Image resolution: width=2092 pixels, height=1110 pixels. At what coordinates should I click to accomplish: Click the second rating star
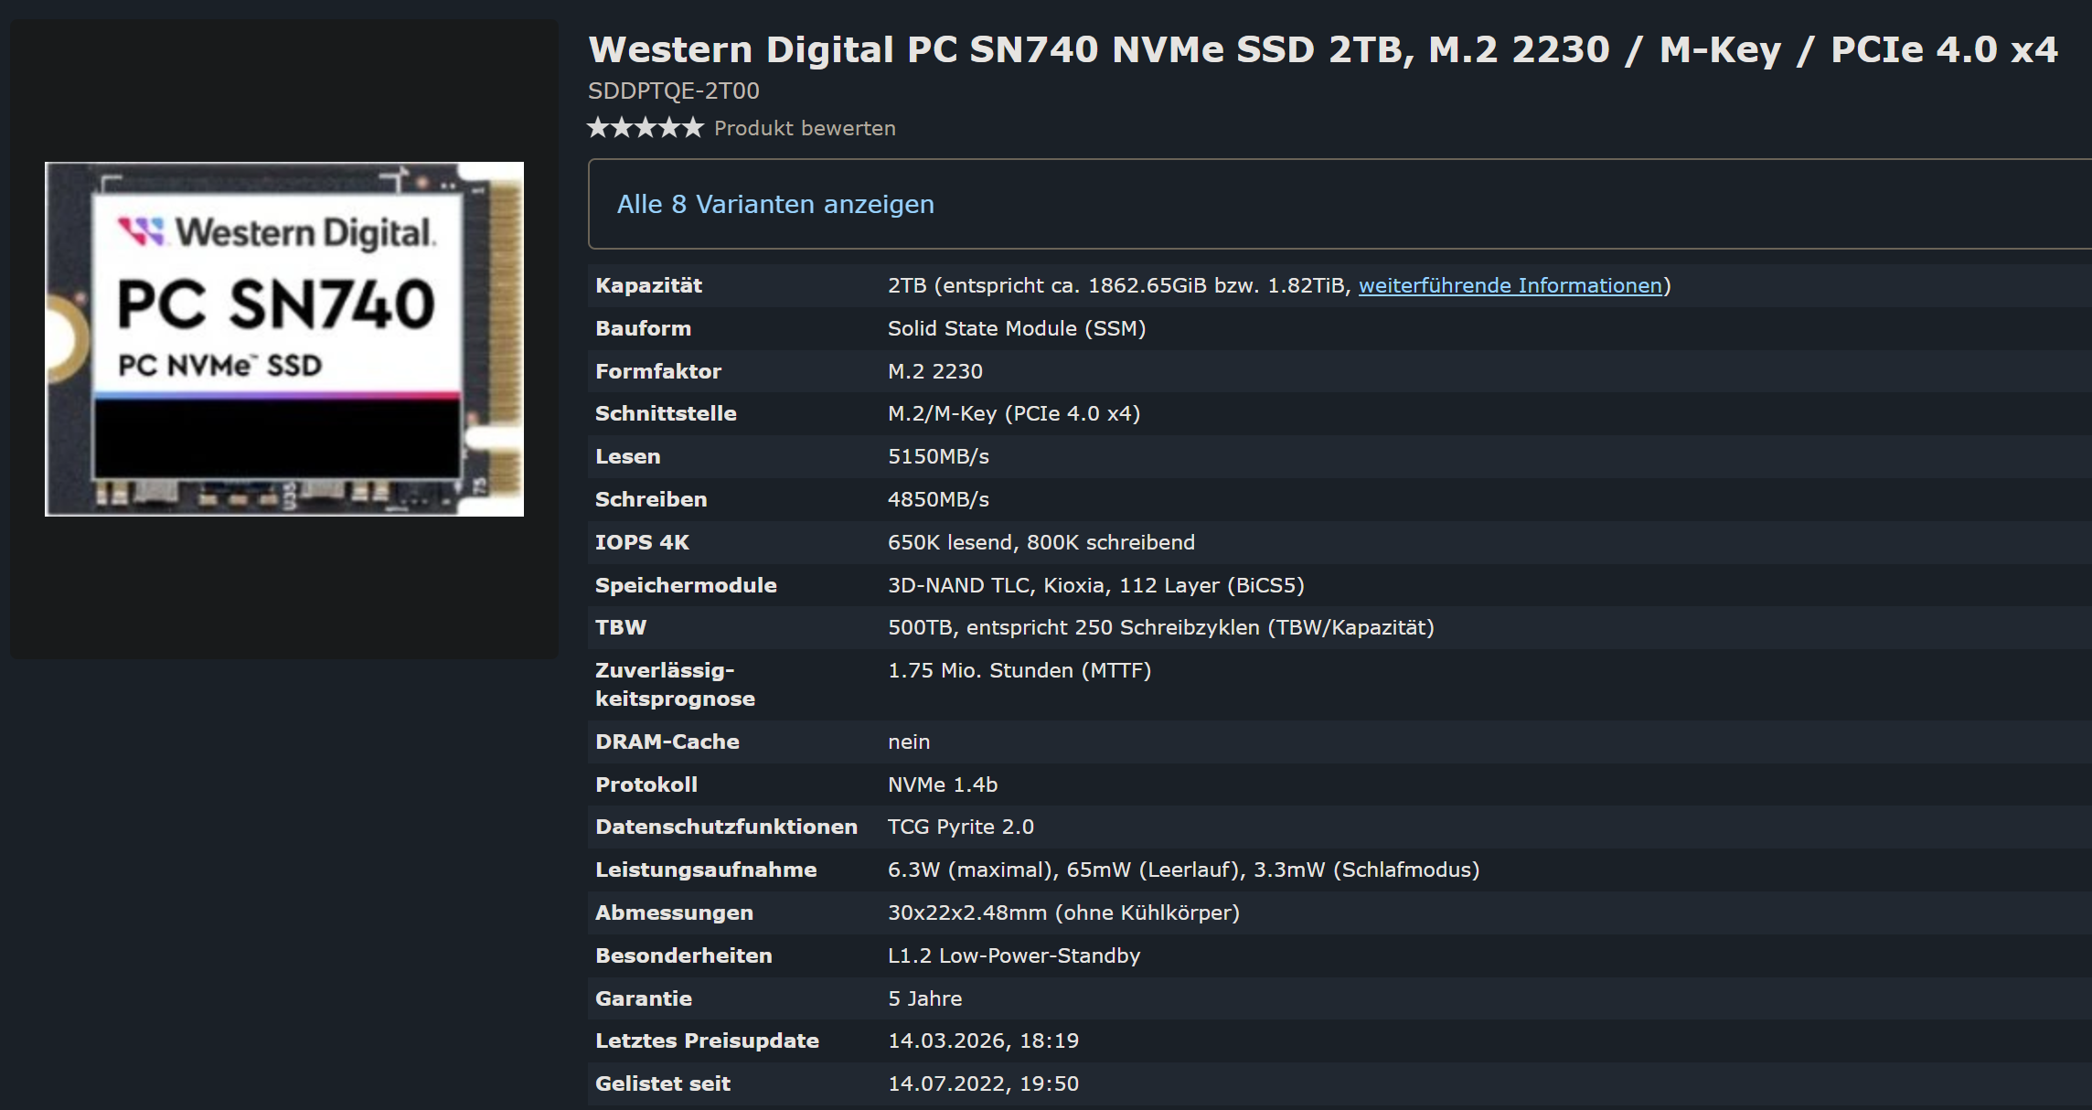(622, 128)
